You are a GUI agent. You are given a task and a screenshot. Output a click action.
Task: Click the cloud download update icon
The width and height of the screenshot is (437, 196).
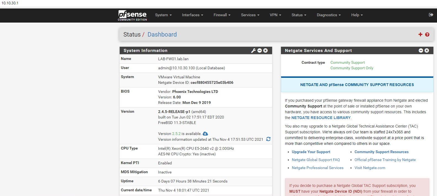205,134
